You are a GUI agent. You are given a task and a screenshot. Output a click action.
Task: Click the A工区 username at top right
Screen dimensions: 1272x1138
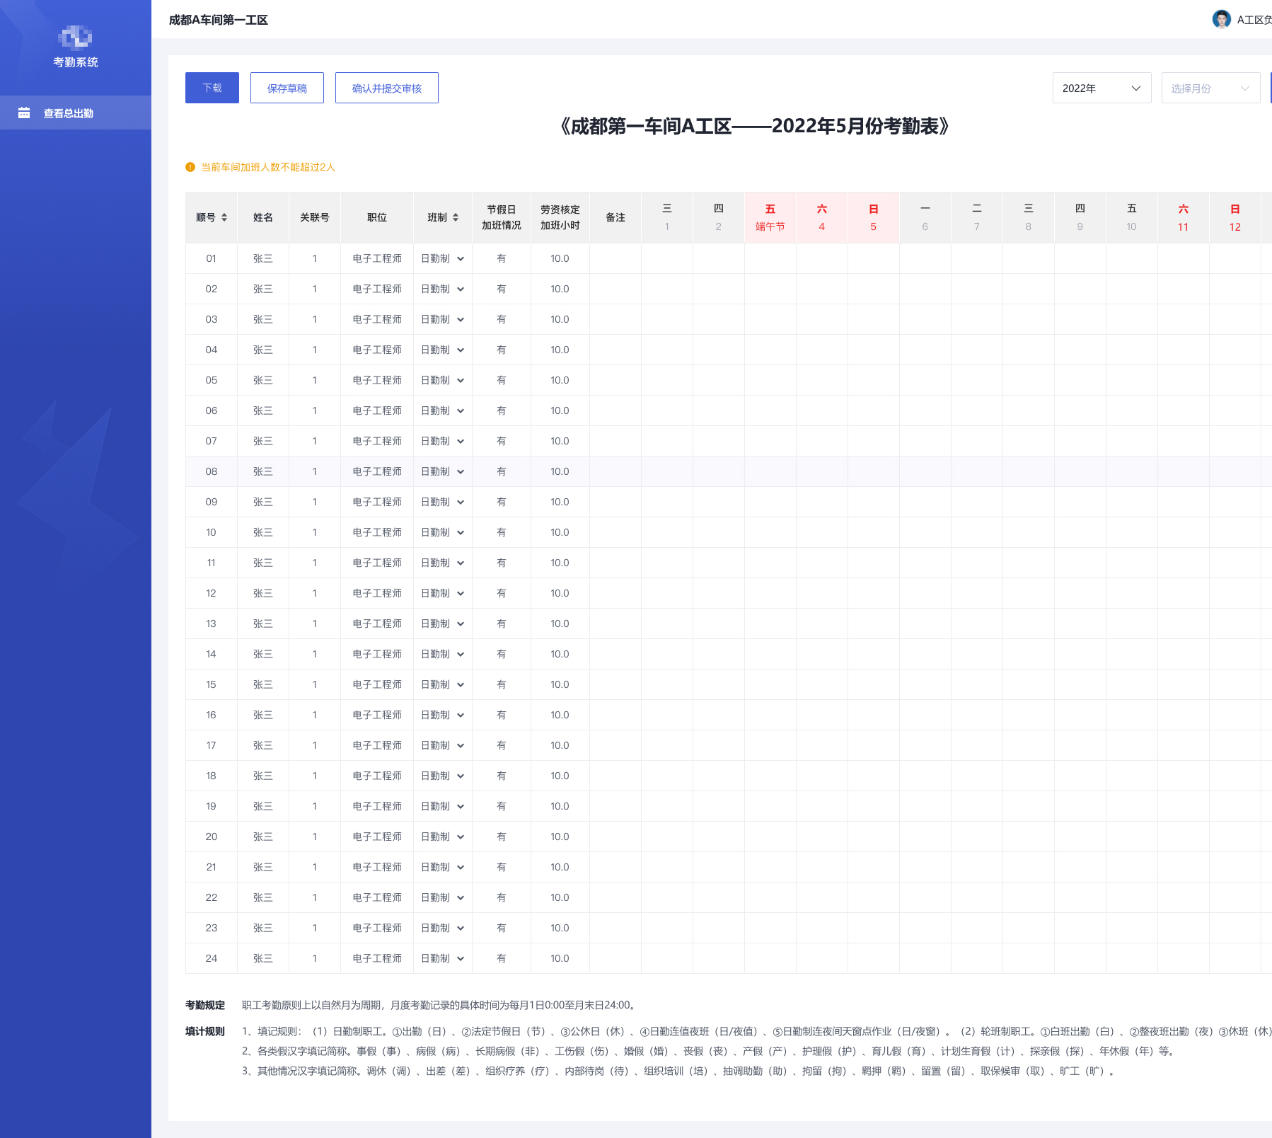coord(1254,20)
